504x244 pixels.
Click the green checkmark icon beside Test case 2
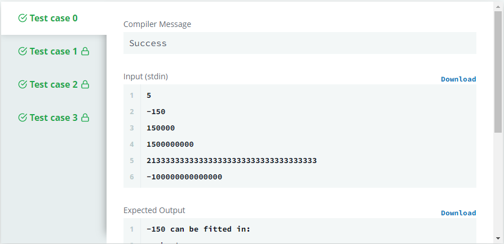[x=23, y=84]
